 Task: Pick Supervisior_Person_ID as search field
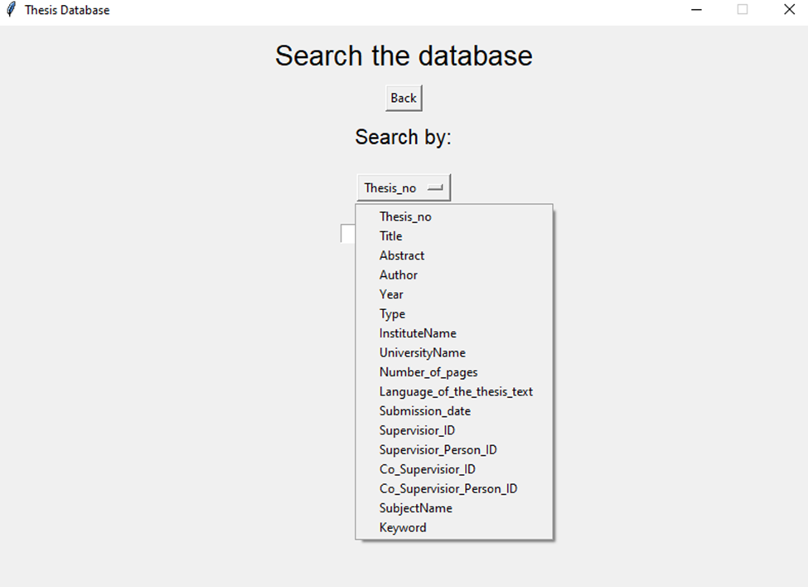(438, 449)
